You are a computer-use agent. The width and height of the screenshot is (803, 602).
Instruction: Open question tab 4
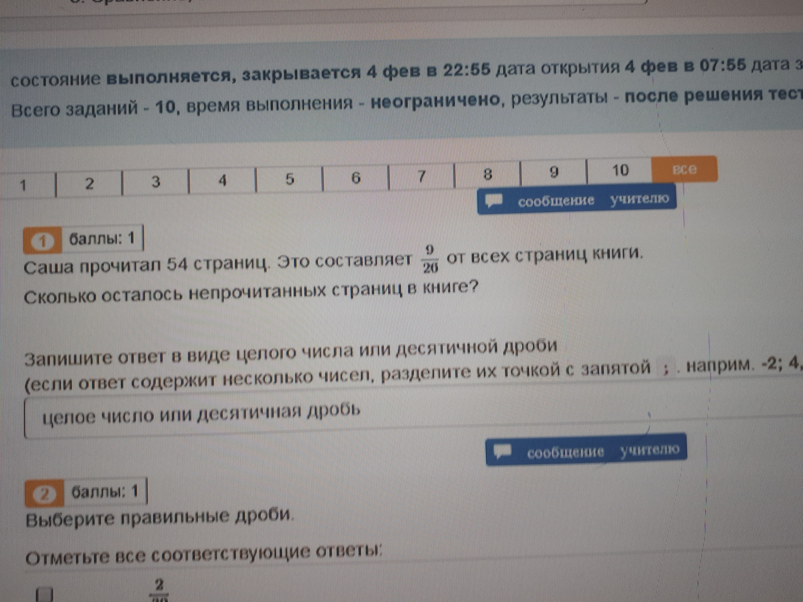tap(222, 180)
